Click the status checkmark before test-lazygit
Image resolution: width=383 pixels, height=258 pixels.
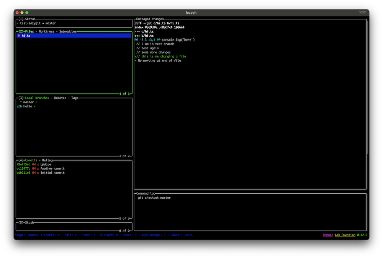[x=18, y=23]
